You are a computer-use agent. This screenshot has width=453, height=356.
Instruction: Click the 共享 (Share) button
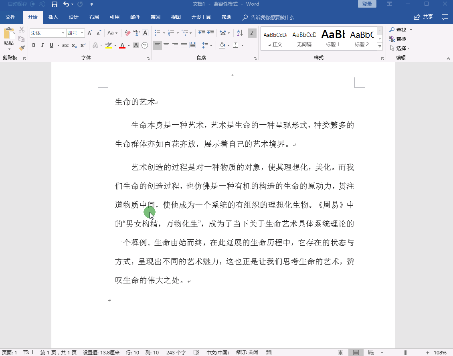point(423,17)
